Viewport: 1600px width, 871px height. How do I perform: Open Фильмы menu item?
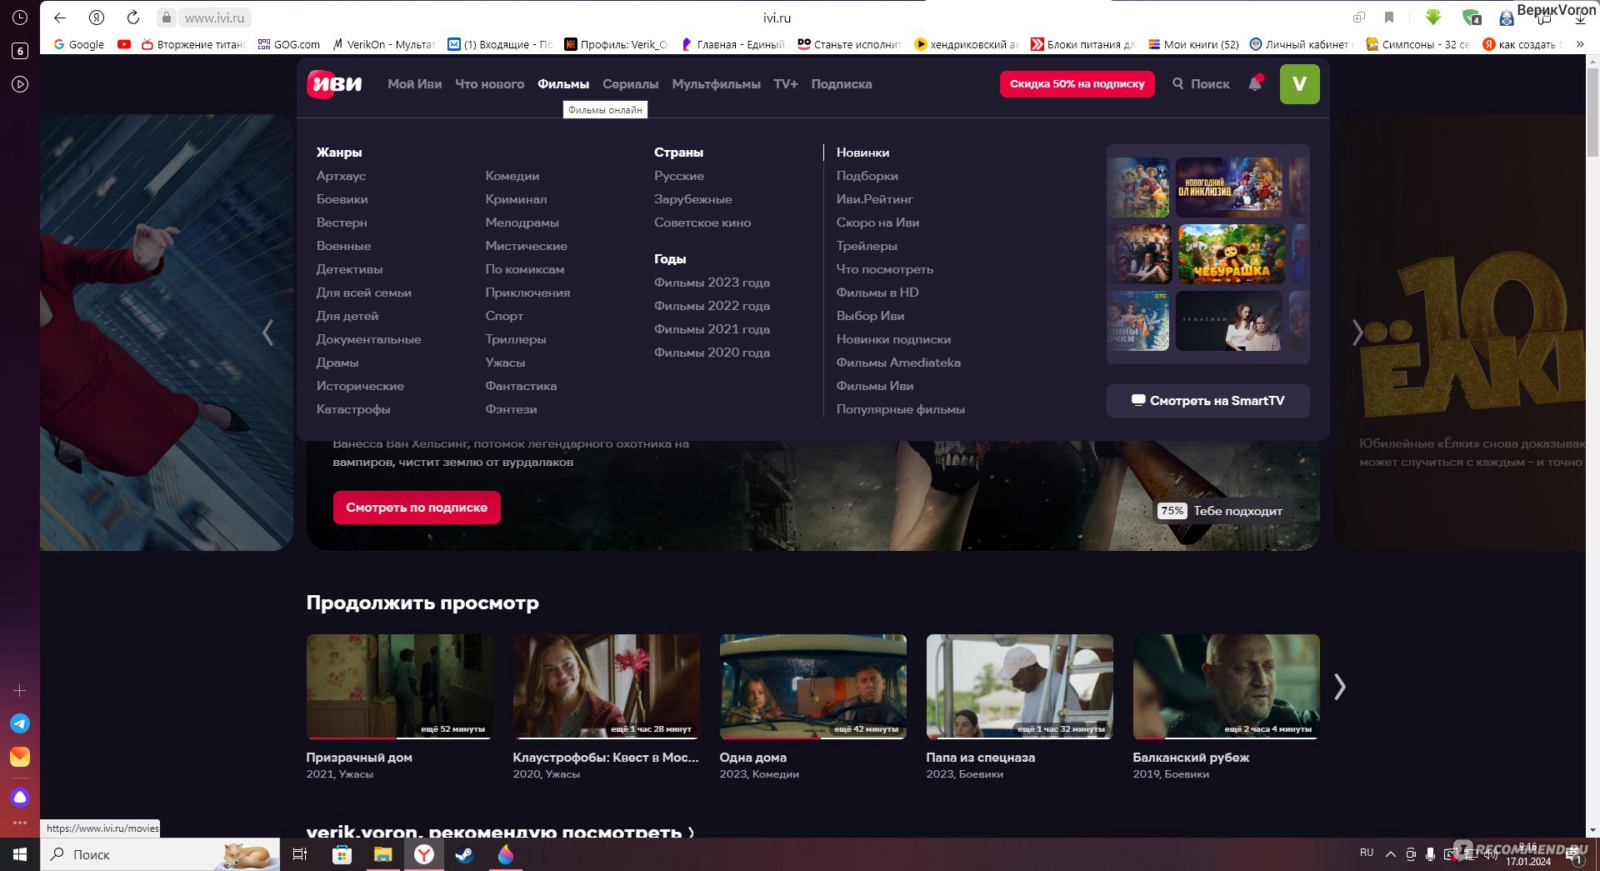[x=563, y=84]
